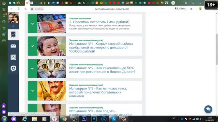Switch the RU keyboard language indicator
The width and height of the screenshot is (218, 122).
click(174, 119)
